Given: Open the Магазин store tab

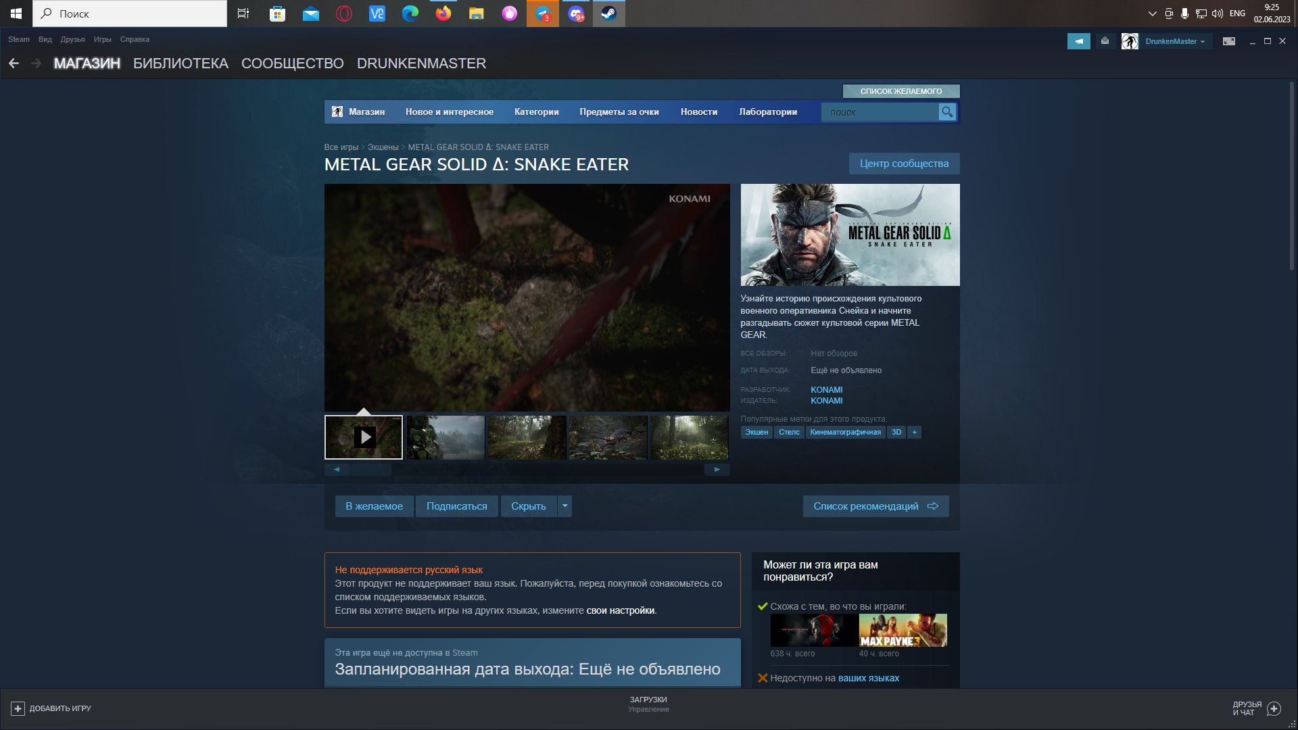Looking at the screenshot, I should click(x=366, y=112).
